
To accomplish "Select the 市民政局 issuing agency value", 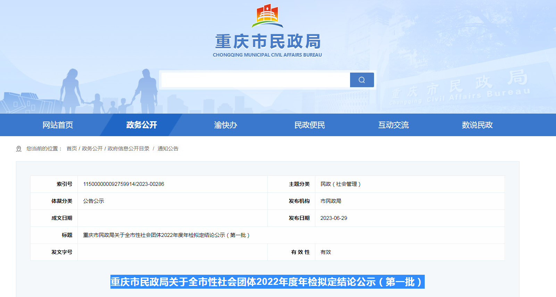I will [x=331, y=201].
